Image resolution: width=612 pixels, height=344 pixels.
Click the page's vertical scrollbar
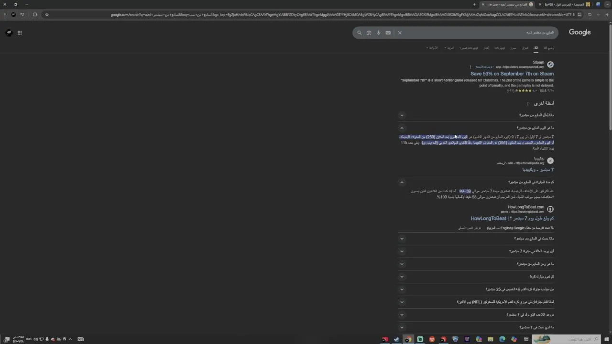click(610, 76)
